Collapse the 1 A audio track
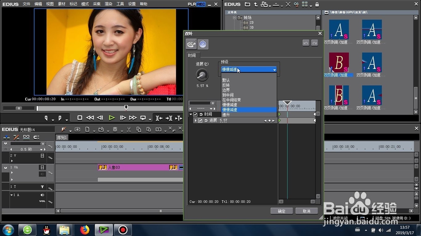 pos(11,195)
